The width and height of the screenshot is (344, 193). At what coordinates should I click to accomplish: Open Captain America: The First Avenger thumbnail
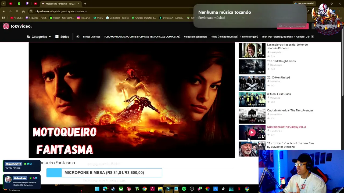pos(252,116)
